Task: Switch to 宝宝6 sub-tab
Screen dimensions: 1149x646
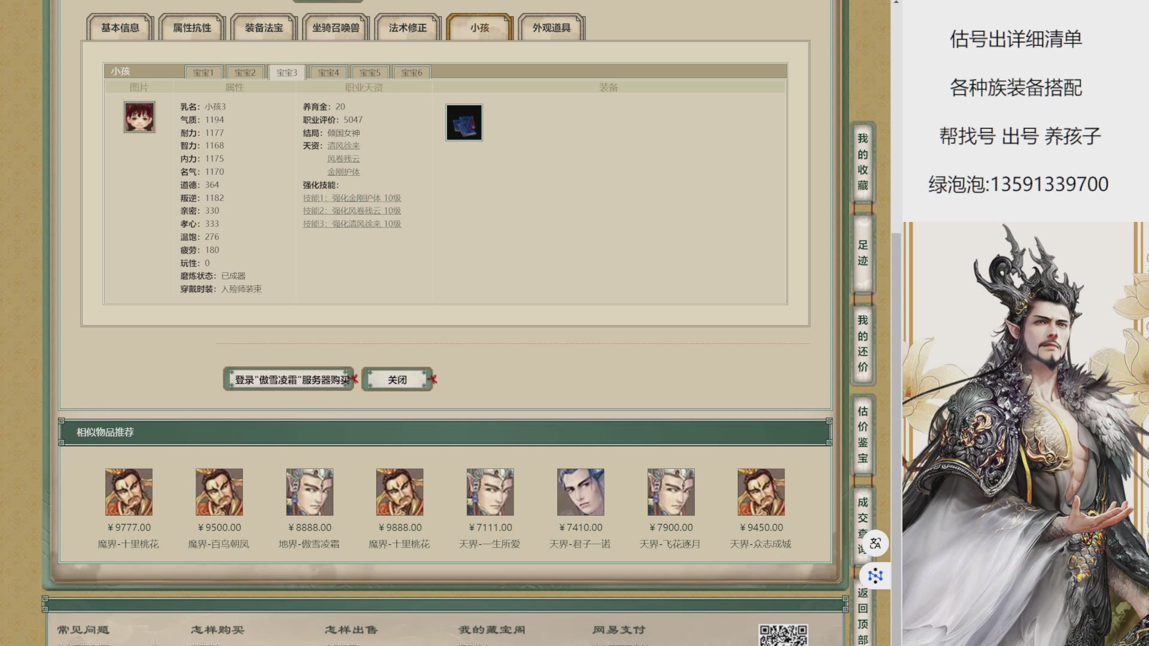Action: [412, 72]
